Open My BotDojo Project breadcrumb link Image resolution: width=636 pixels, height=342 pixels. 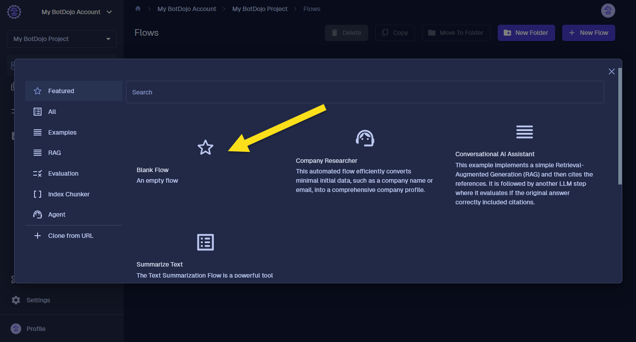[x=260, y=9]
